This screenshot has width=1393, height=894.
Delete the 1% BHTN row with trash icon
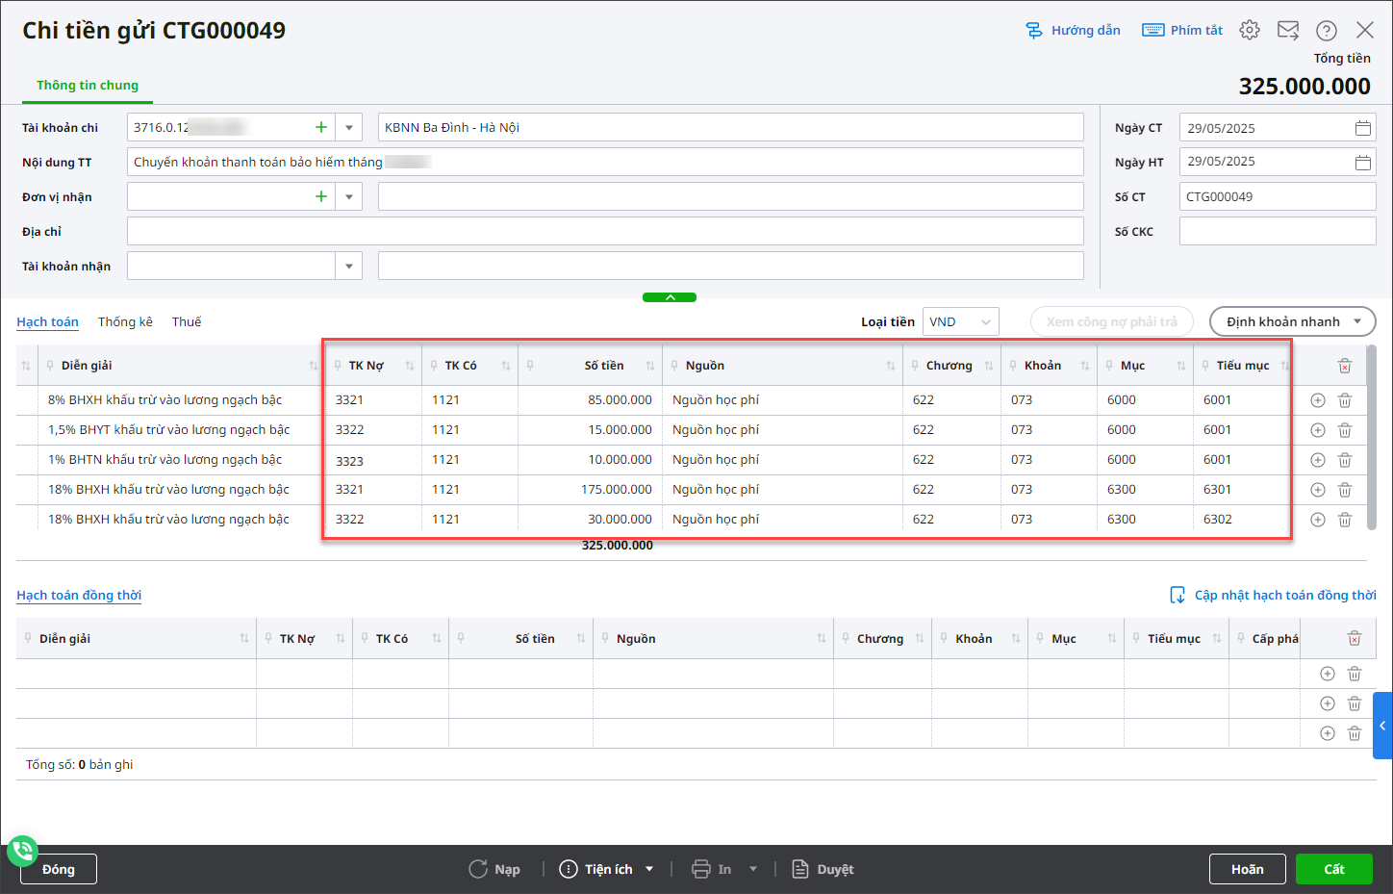click(1345, 460)
